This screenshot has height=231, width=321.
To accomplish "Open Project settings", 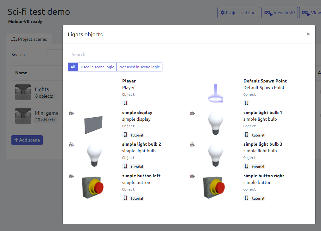I will click(x=239, y=13).
